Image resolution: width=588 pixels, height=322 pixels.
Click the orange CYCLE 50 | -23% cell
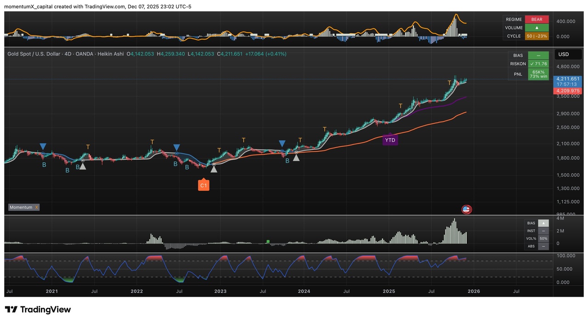[x=537, y=36]
